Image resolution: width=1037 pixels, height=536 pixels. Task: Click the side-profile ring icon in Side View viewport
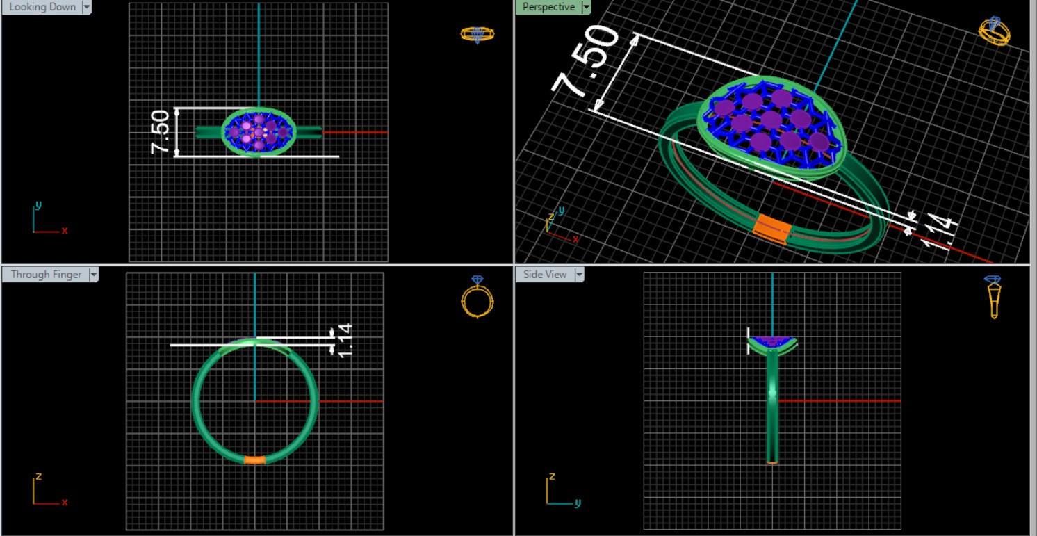(993, 297)
